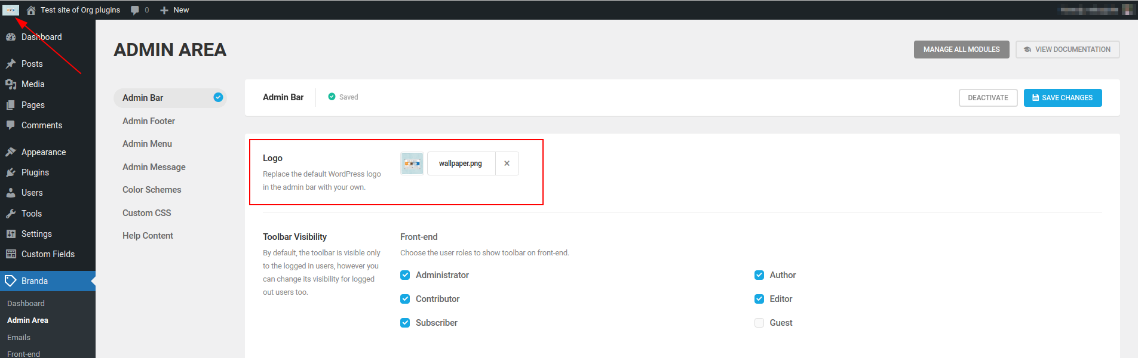Click the wallpaper.png file name field
Image resolution: width=1138 pixels, height=358 pixels.
click(x=461, y=163)
